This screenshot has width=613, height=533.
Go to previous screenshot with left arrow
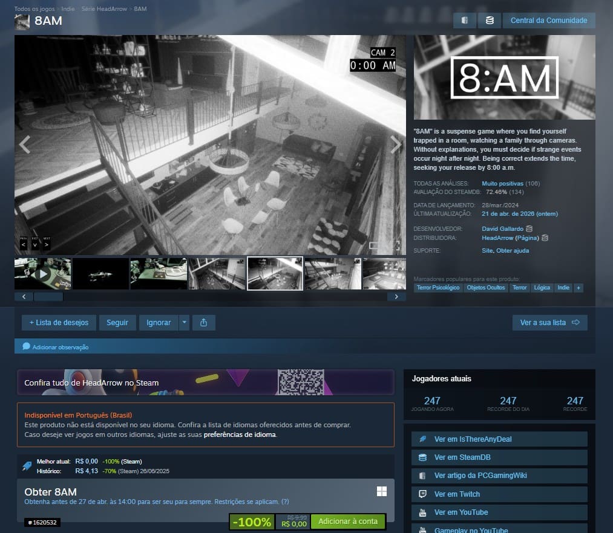tap(25, 144)
